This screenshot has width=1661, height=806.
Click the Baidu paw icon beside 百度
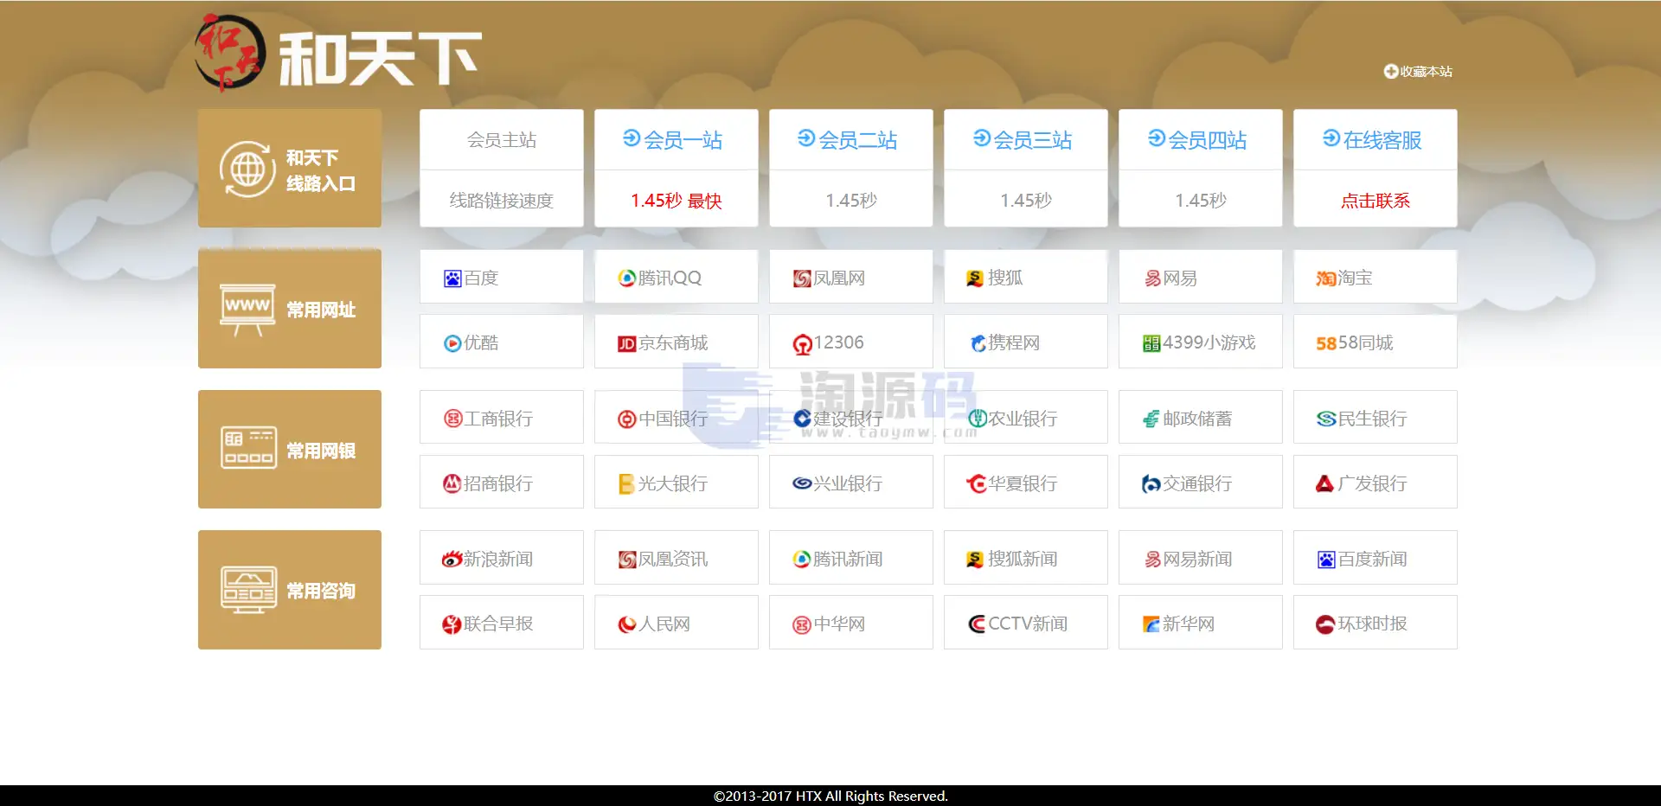[452, 278]
